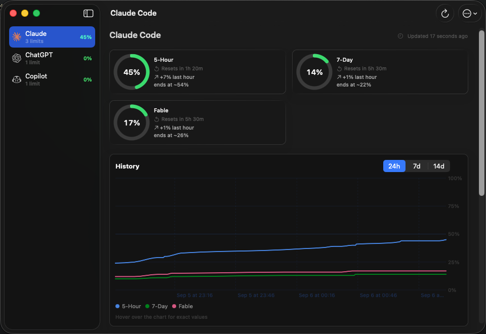Click the 'Sep 6 at 00:16' axis label
486x334 pixels.
(317, 295)
